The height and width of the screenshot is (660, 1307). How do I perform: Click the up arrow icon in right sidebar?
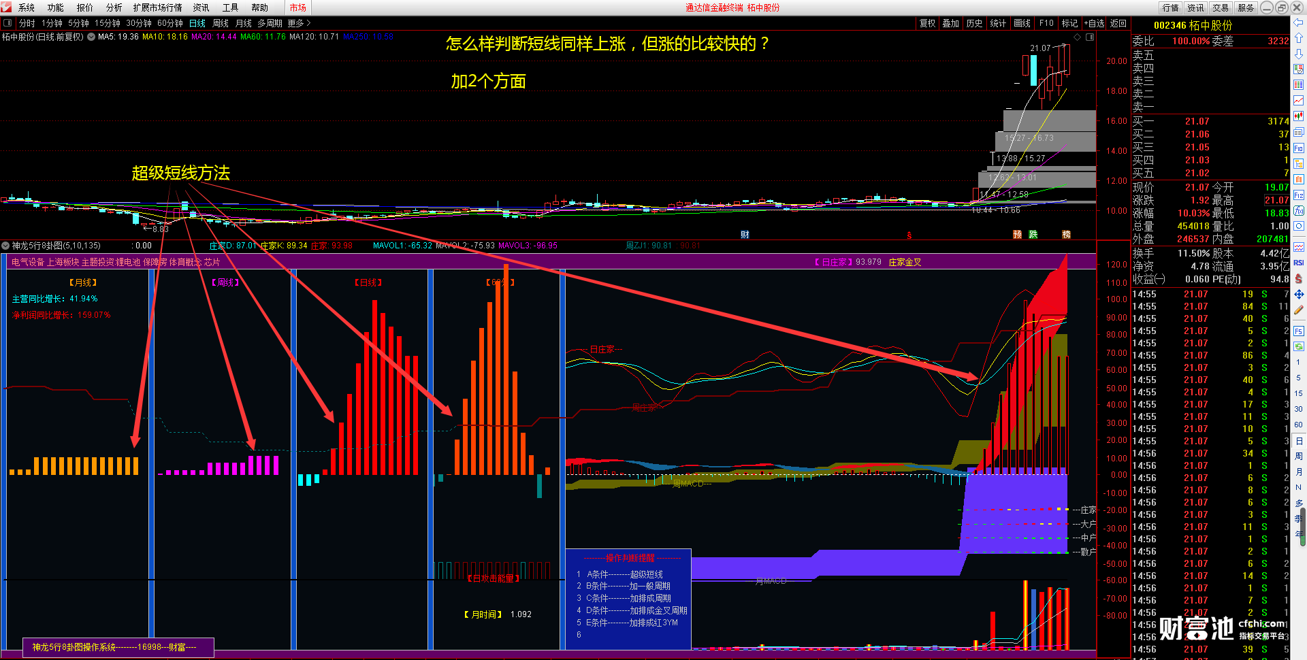click(1299, 38)
